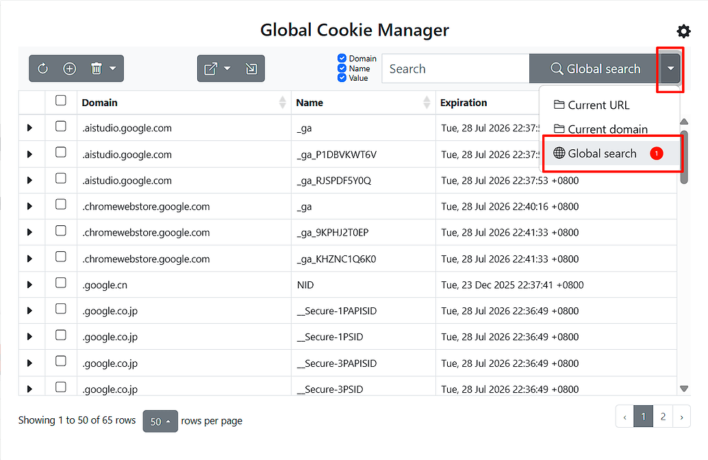Click the 'Global Cookie Manager' title
The height and width of the screenshot is (460, 708).
tap(355, 30)
